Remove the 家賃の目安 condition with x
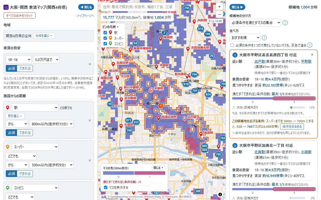The image size is (321, 200). tap(90, 64)
